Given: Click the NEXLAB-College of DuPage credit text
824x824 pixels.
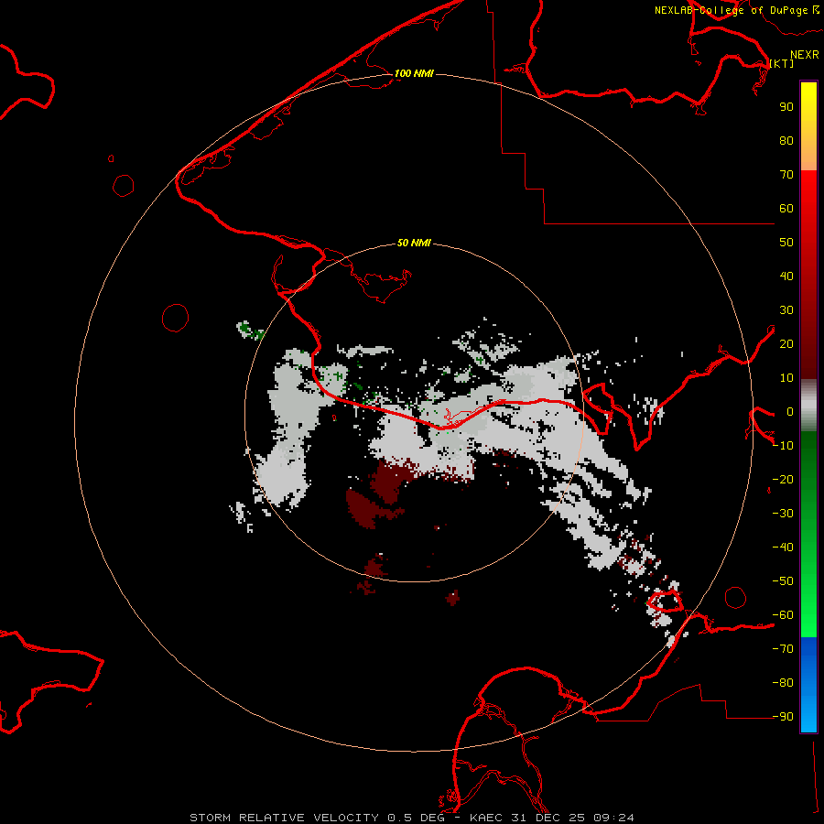Looking at the screenshot, I should coord(736,10).
